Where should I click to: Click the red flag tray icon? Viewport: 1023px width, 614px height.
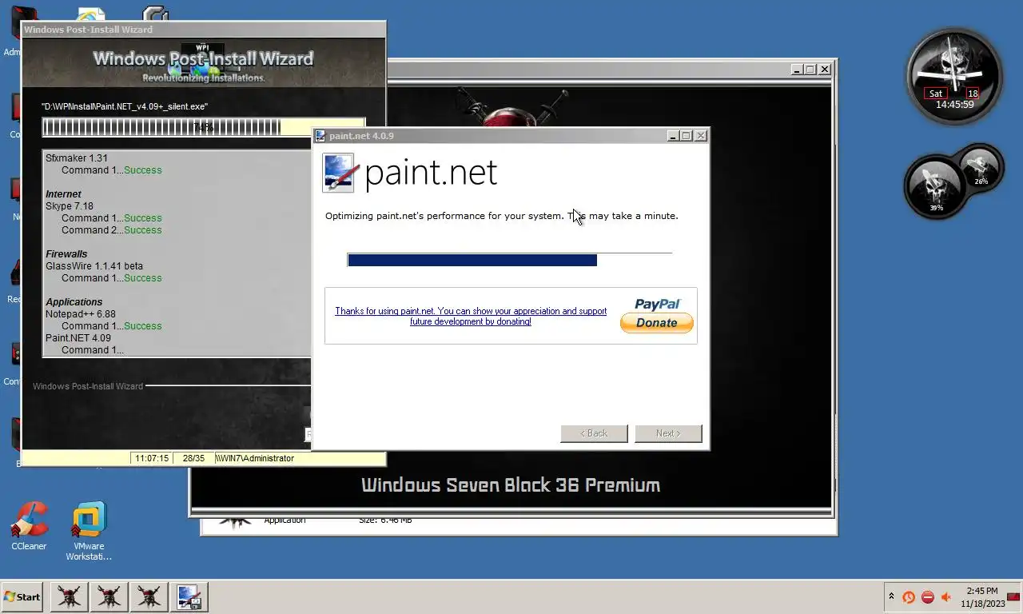(1013, 597)
